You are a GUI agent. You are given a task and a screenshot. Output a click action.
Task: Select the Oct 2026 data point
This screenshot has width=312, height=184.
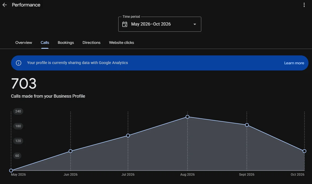[x=304, y=151]
